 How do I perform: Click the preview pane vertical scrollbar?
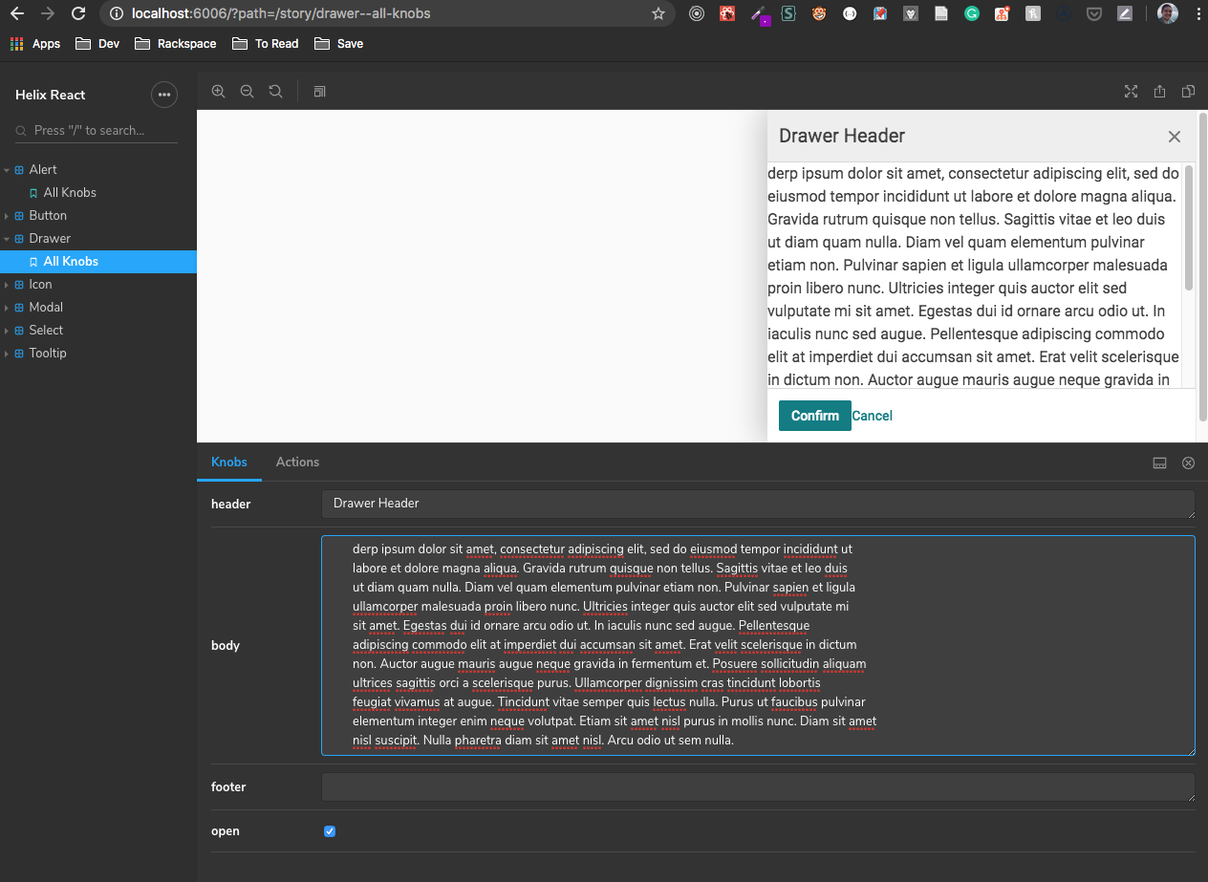[1202, 268]
